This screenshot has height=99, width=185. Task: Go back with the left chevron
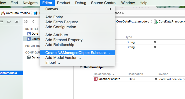pyautogui.click(x=34, y=21)
